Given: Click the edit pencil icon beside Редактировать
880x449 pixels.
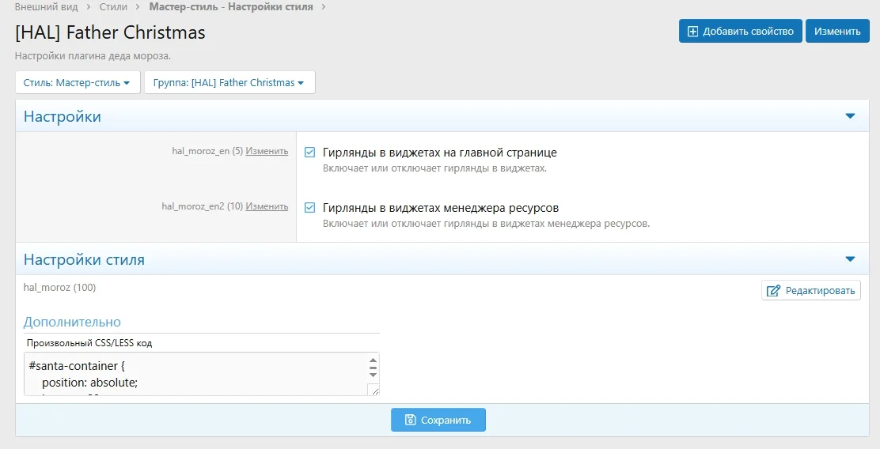Looking at the screenshot, I should point(773,291).
